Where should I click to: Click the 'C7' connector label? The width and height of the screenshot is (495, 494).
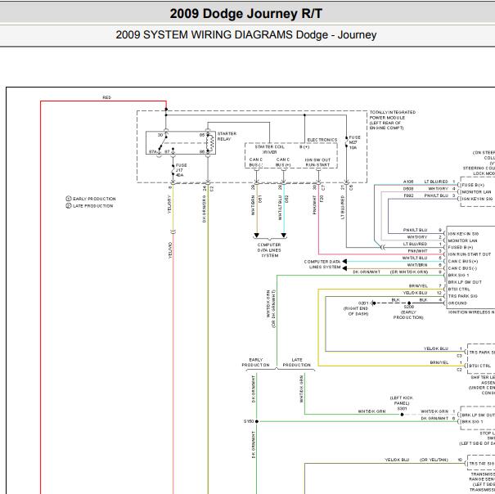pos(323,188)
